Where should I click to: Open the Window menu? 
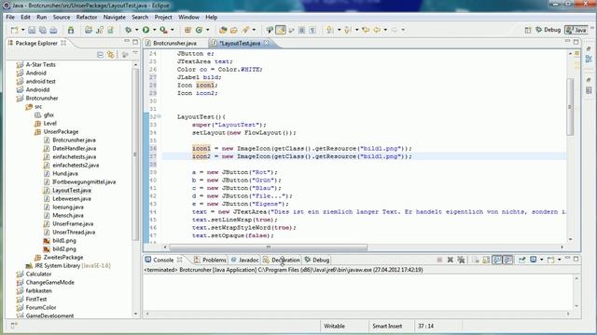188,17
